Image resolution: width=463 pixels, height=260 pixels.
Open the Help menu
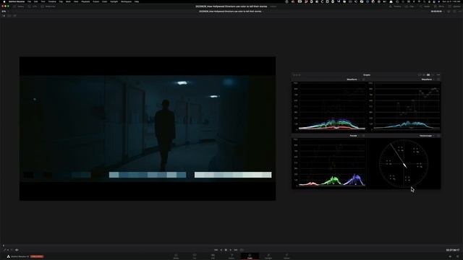[x=137, y=1]
